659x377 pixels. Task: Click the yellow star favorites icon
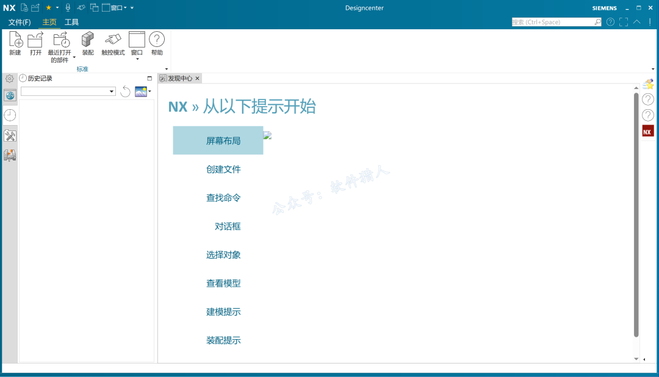coord(49,7)
